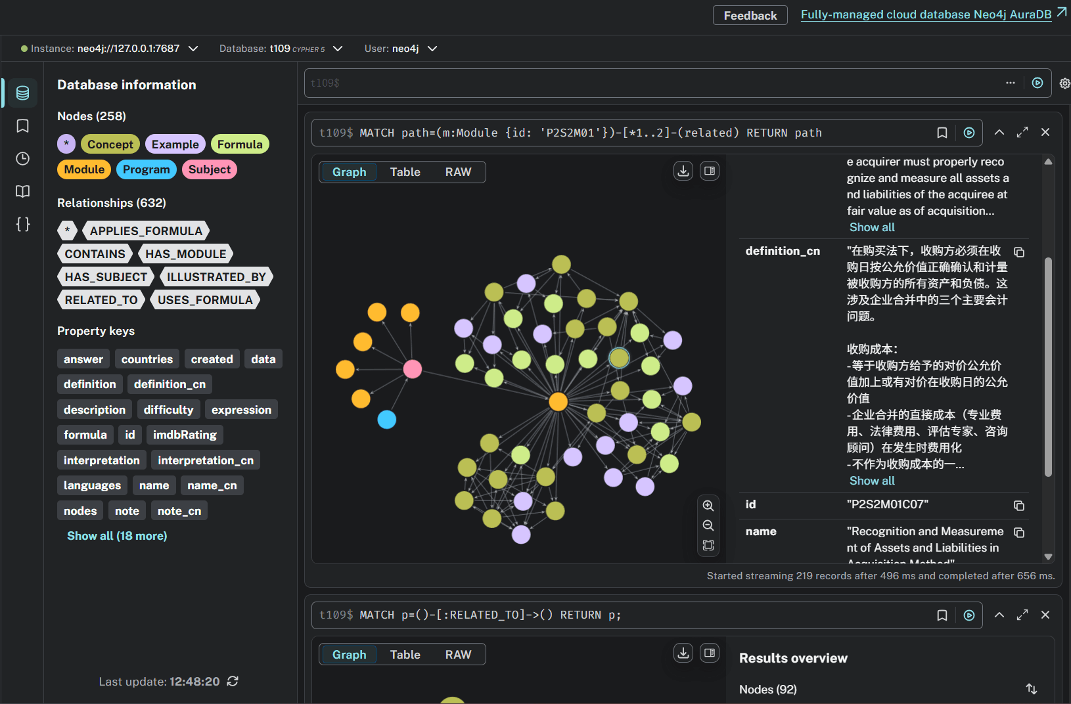Open the Neo4j AuraDB cloud database link
This screenshot has width=1071, height=704.
point(926,14)
